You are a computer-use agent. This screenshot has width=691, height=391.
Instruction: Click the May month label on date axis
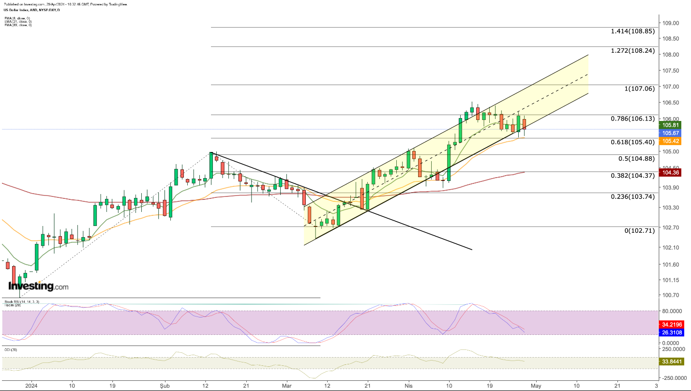pos(536,386)
